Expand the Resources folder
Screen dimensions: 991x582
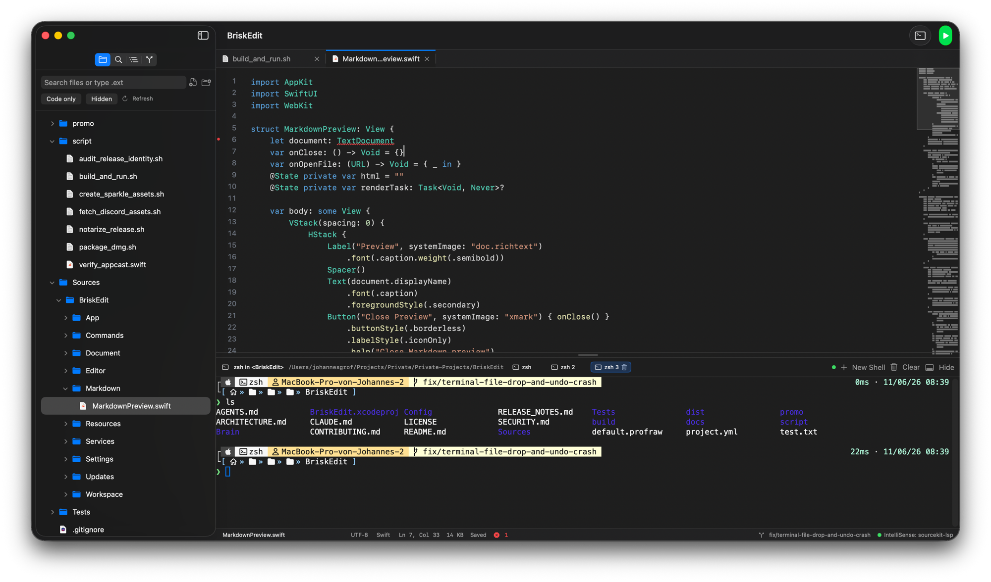[65, 424]
